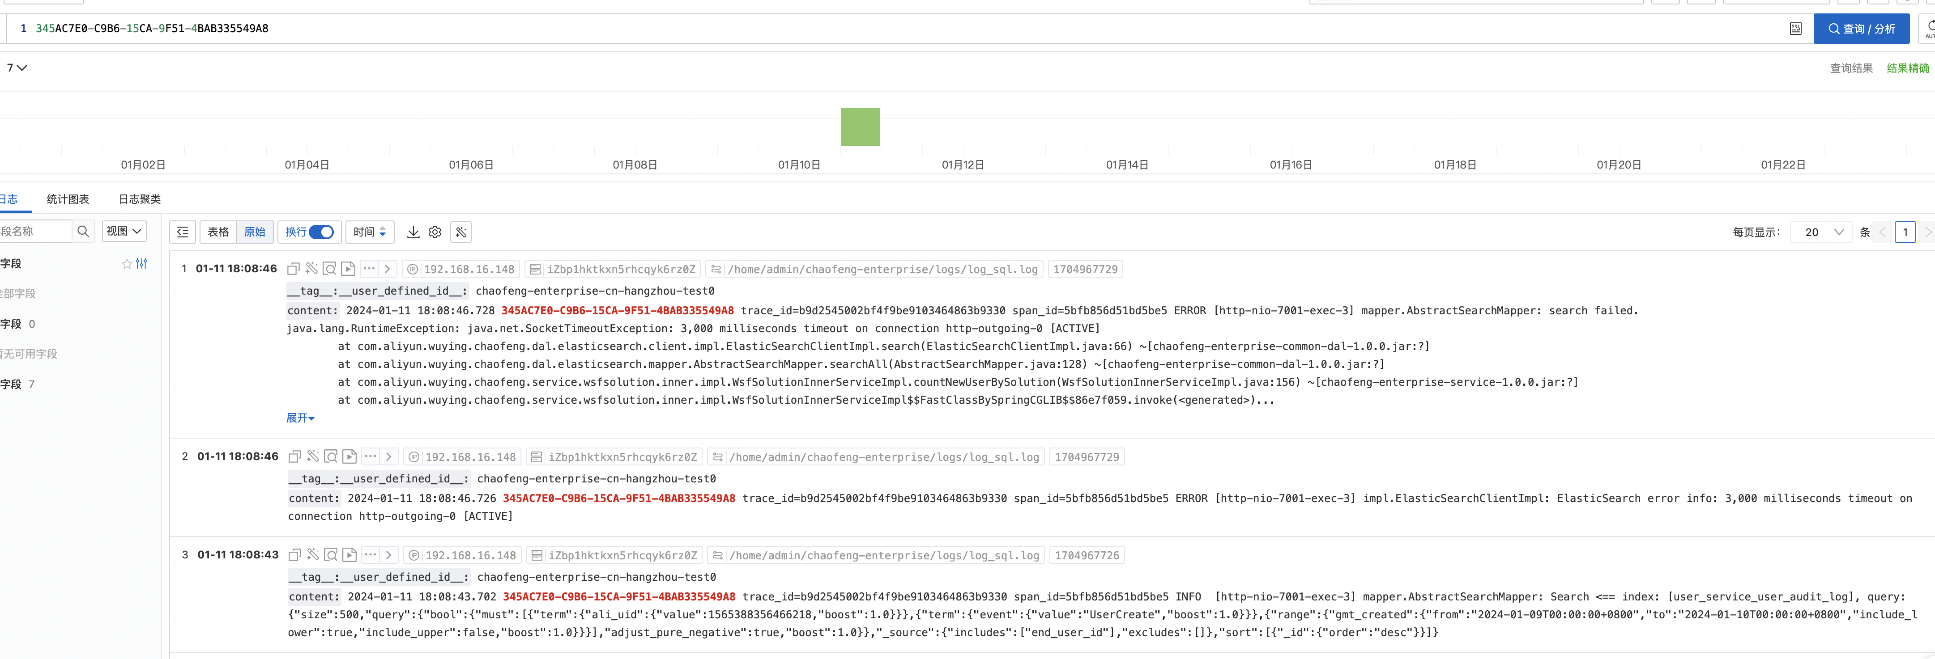Toggle the 换行 line-wrap switch
The image size is (1935, 659).
coord(321,232)
